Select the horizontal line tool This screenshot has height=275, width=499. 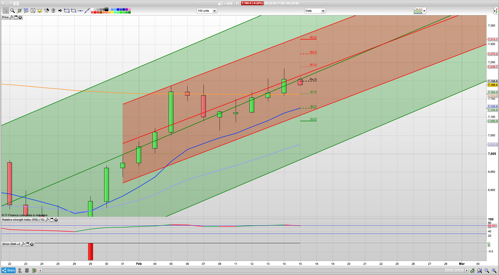(x=80, y=11)
